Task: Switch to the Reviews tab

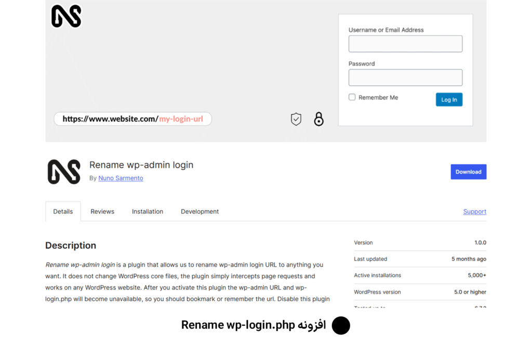Action: (102, 211)
